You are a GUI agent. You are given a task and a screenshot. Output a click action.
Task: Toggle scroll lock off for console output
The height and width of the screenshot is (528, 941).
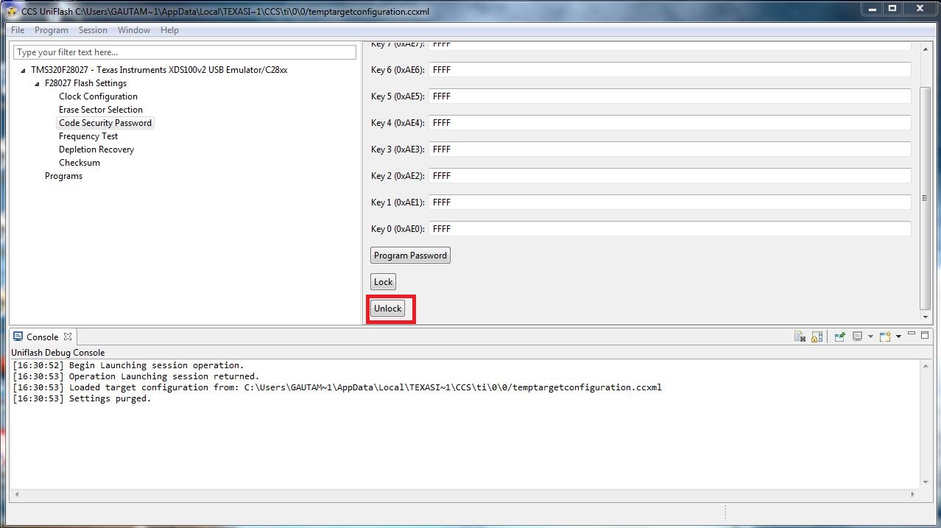(x=816, y=335)
